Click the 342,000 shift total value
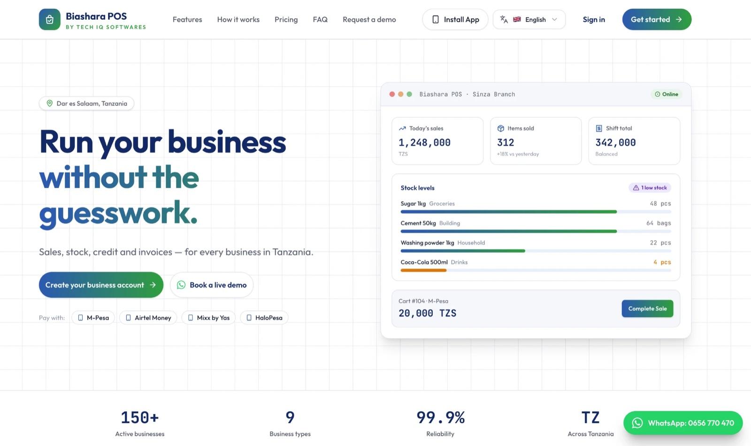Image resolution: width=751 pixels, height=446 pixels. [x=615, y=143]
